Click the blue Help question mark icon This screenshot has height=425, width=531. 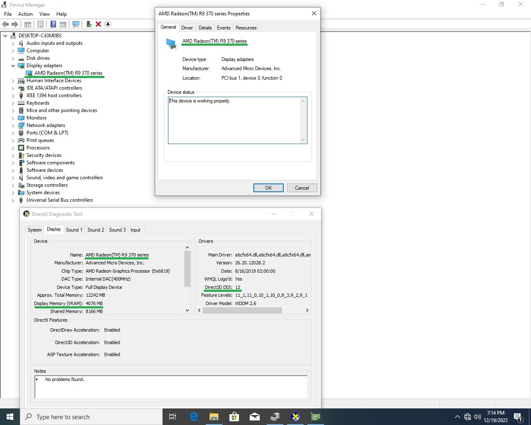(53, 24)
